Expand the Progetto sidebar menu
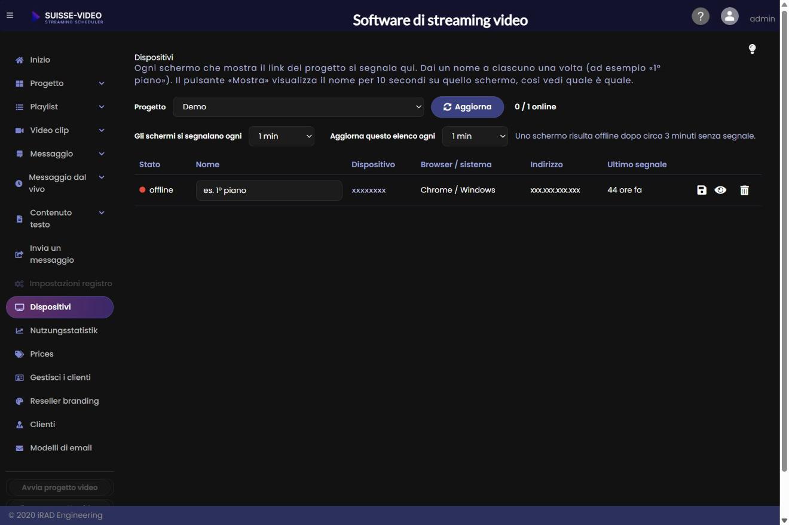The height and width of the screenshot is (525, 789). [60, 84]
